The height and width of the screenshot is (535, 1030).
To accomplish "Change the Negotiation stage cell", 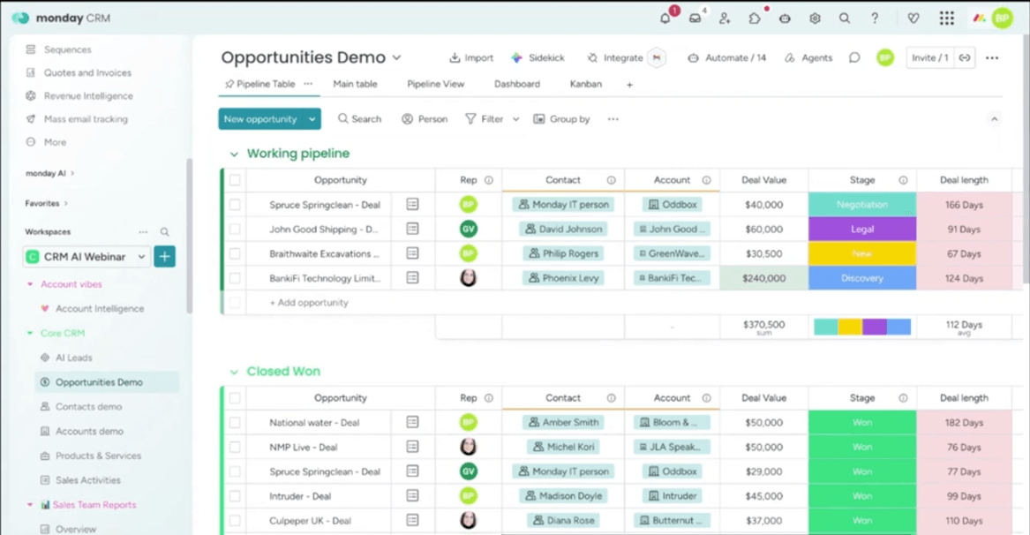I will (861, 205).
